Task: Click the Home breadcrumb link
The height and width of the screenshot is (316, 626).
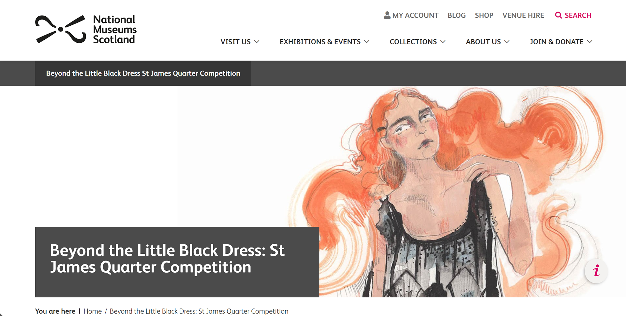Action: point(93,311)
